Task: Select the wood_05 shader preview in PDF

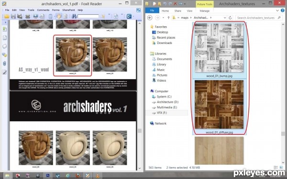Action: pyautogui.click(x=110, y=148)
